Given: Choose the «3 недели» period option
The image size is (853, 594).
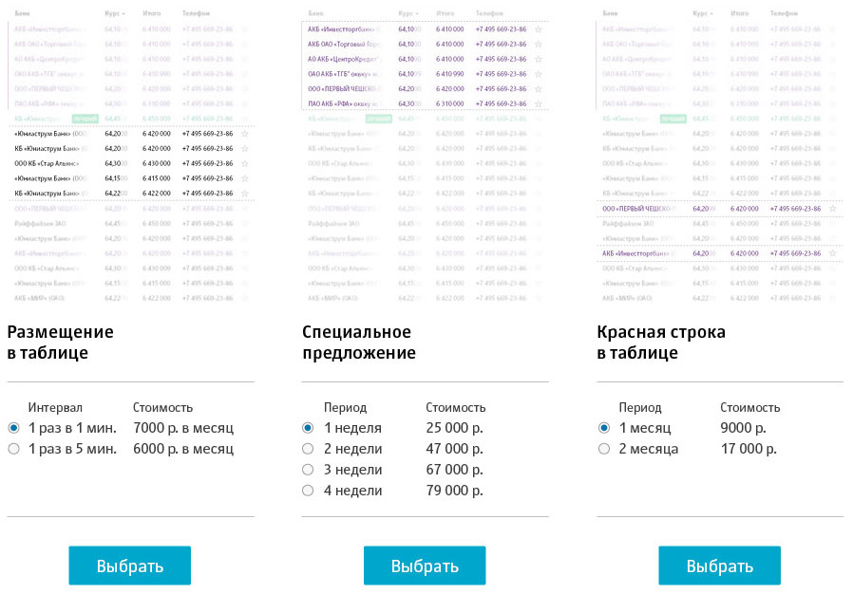Looking at the screenshot, I should [x=308, y=470].
